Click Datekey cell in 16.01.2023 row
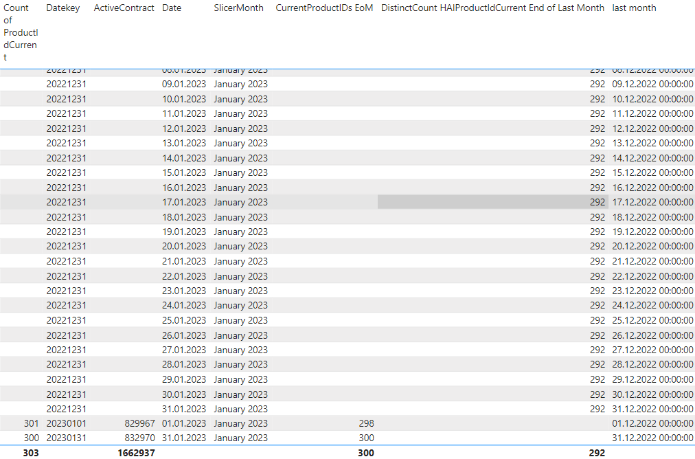The width and height of the screenshot is (695, 459). 67,188
